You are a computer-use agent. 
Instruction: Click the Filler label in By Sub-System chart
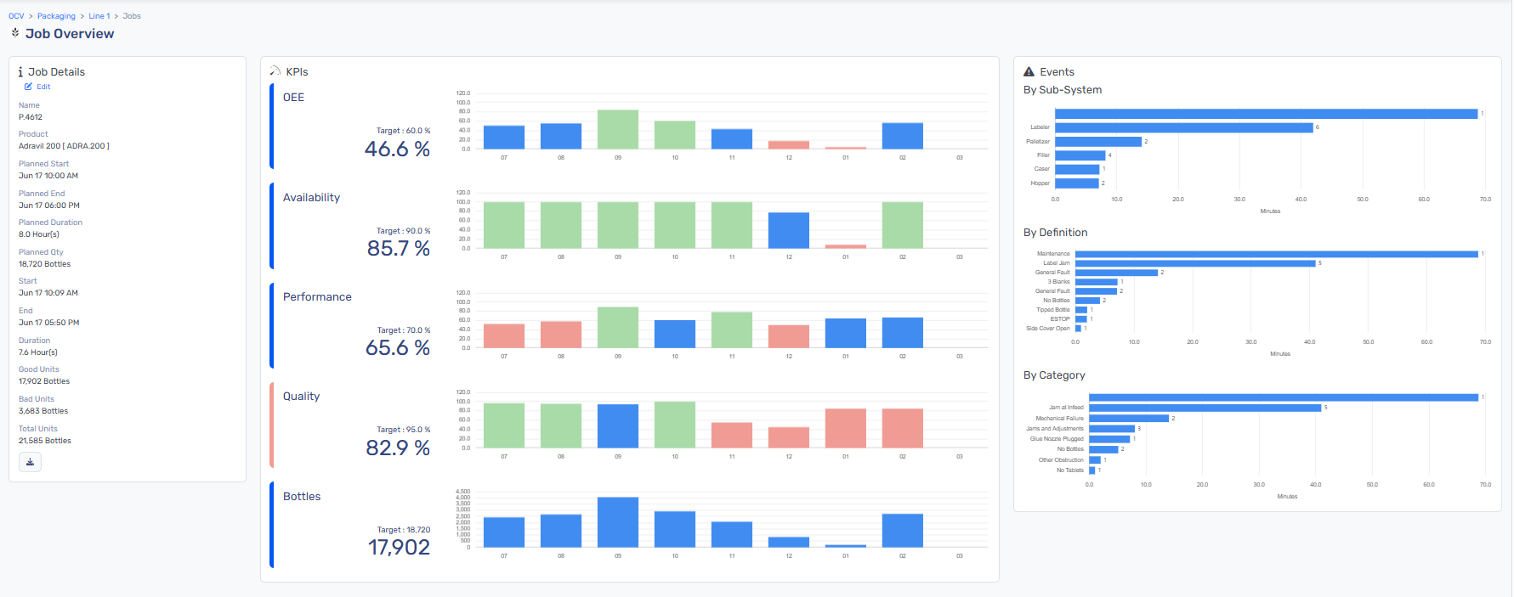click(1043, 155)
